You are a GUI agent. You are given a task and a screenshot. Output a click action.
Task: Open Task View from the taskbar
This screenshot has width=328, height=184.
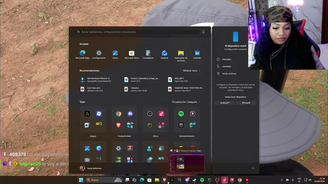coord(127,180)
